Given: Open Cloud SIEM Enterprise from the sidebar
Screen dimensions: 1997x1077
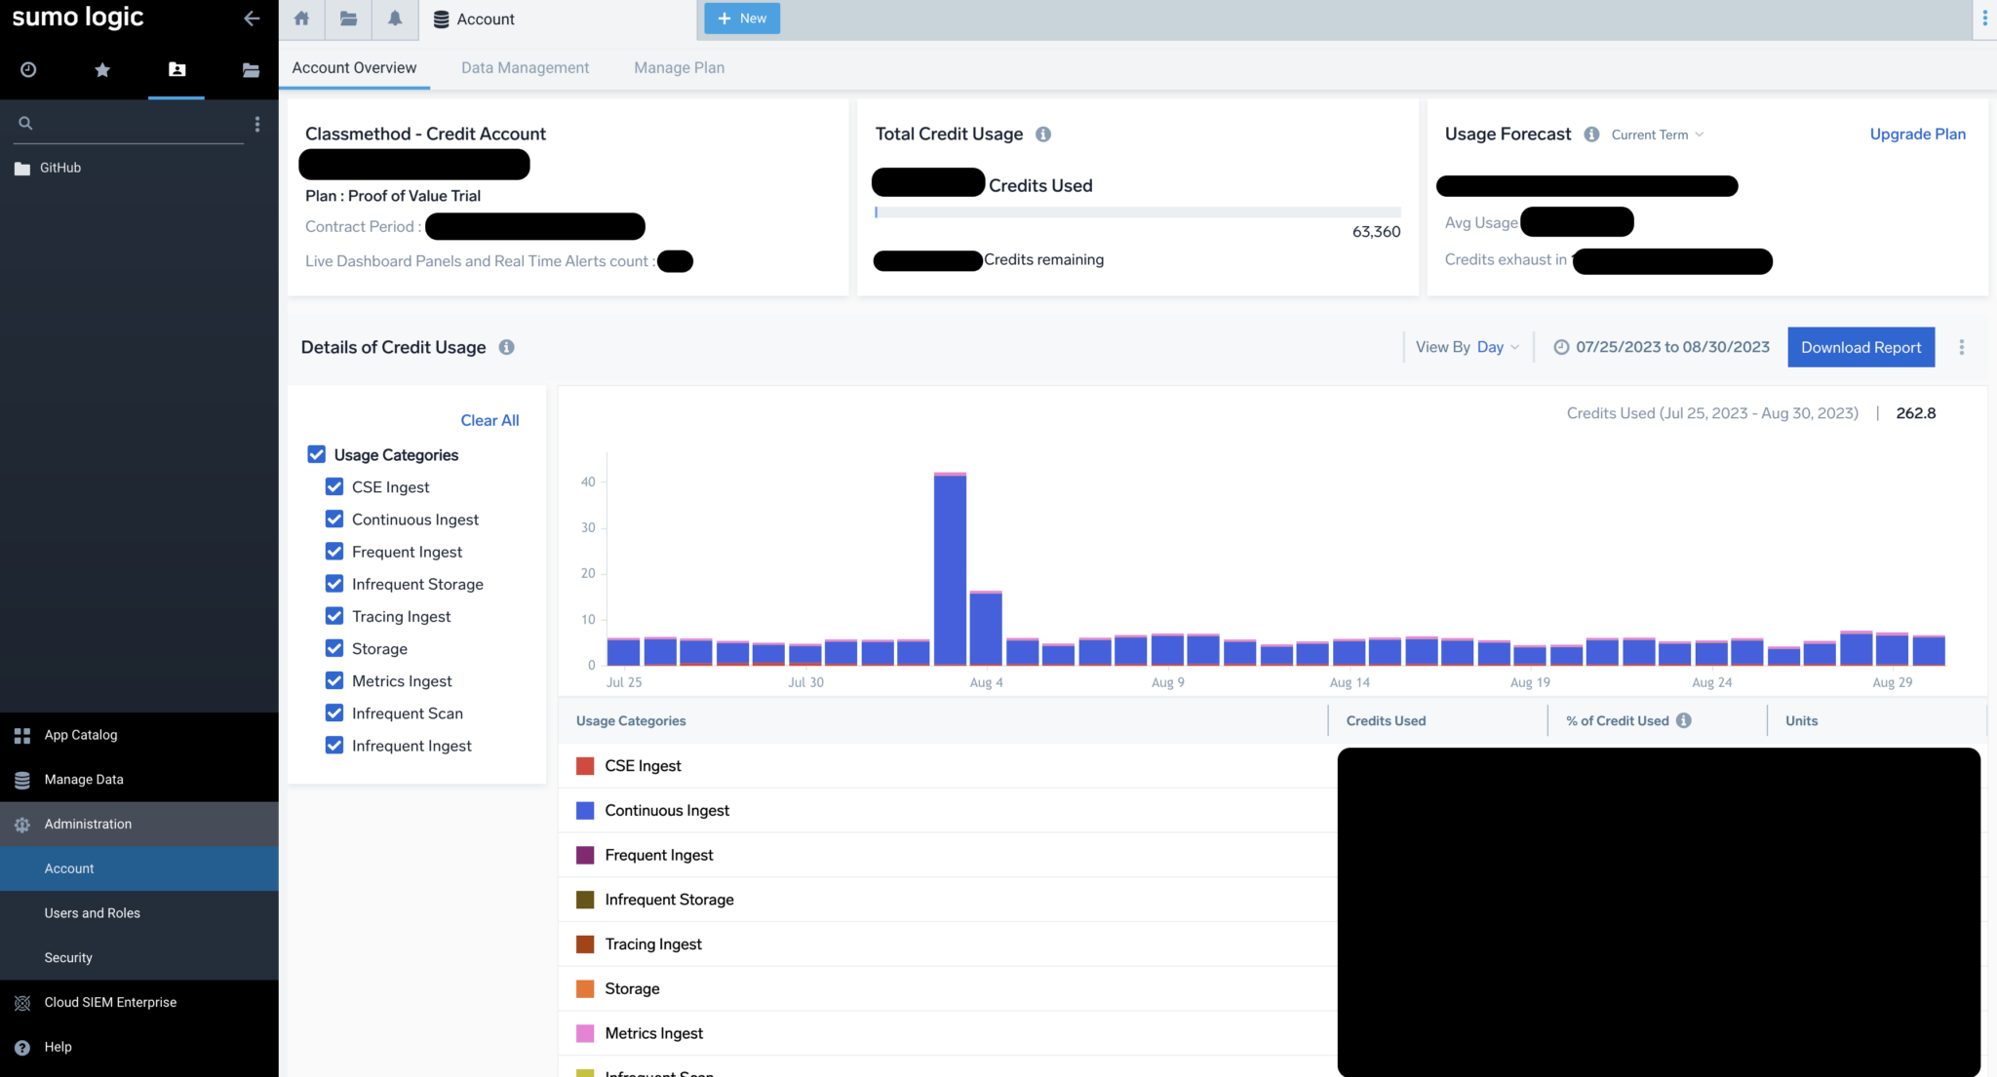Looking at the screenshot, I should click(109, 1001).
